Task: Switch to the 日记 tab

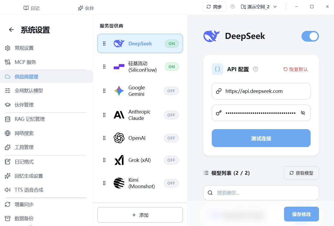Action: (x=31, y=8)
